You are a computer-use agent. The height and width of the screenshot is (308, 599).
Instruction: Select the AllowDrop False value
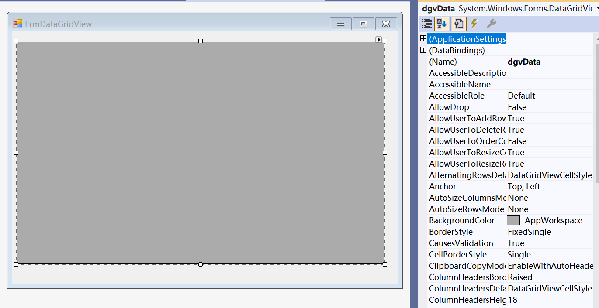tap(549, 107)
